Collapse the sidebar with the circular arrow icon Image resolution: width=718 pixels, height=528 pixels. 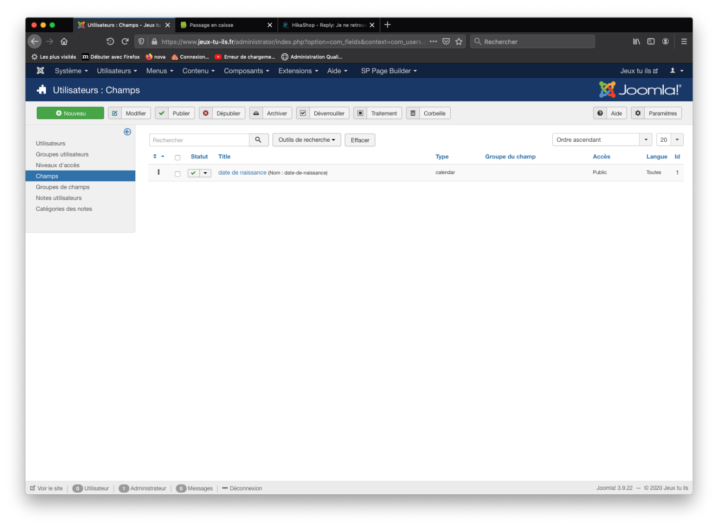128,132
